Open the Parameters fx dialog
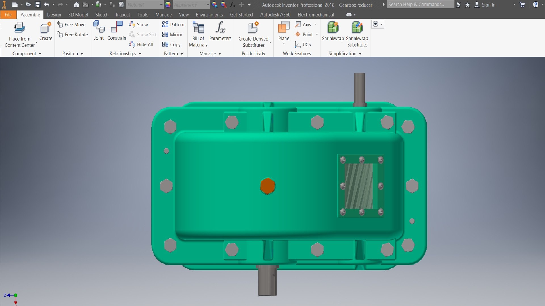 click(x=220, y=31)
